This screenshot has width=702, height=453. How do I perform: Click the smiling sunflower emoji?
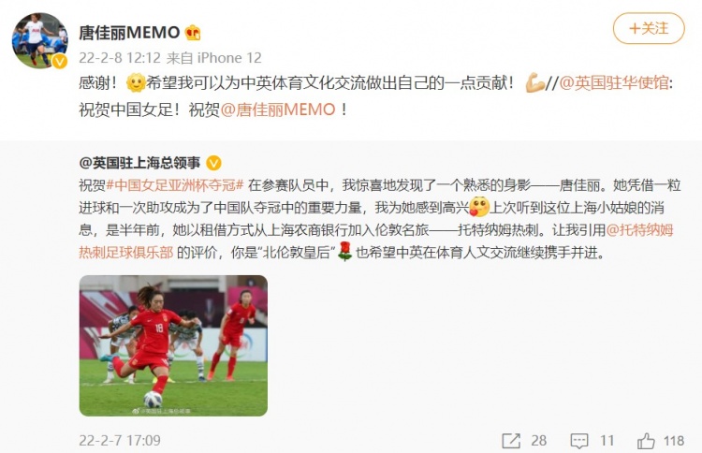[x=136, y=83]
